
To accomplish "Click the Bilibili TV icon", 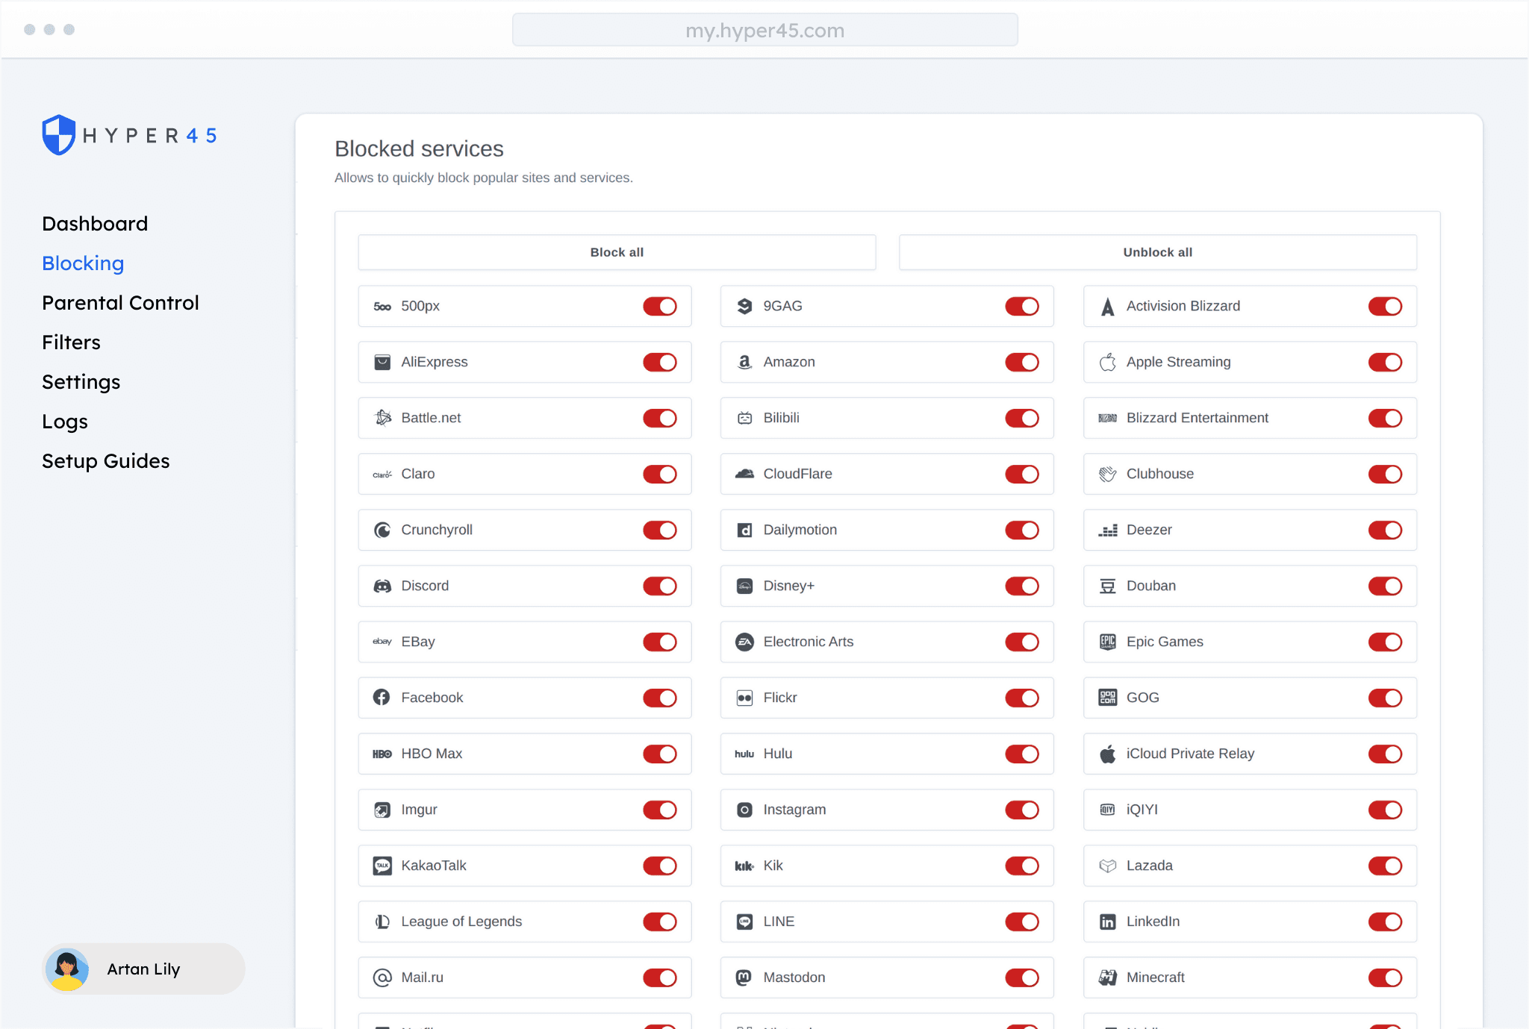I will coord(744,418).
